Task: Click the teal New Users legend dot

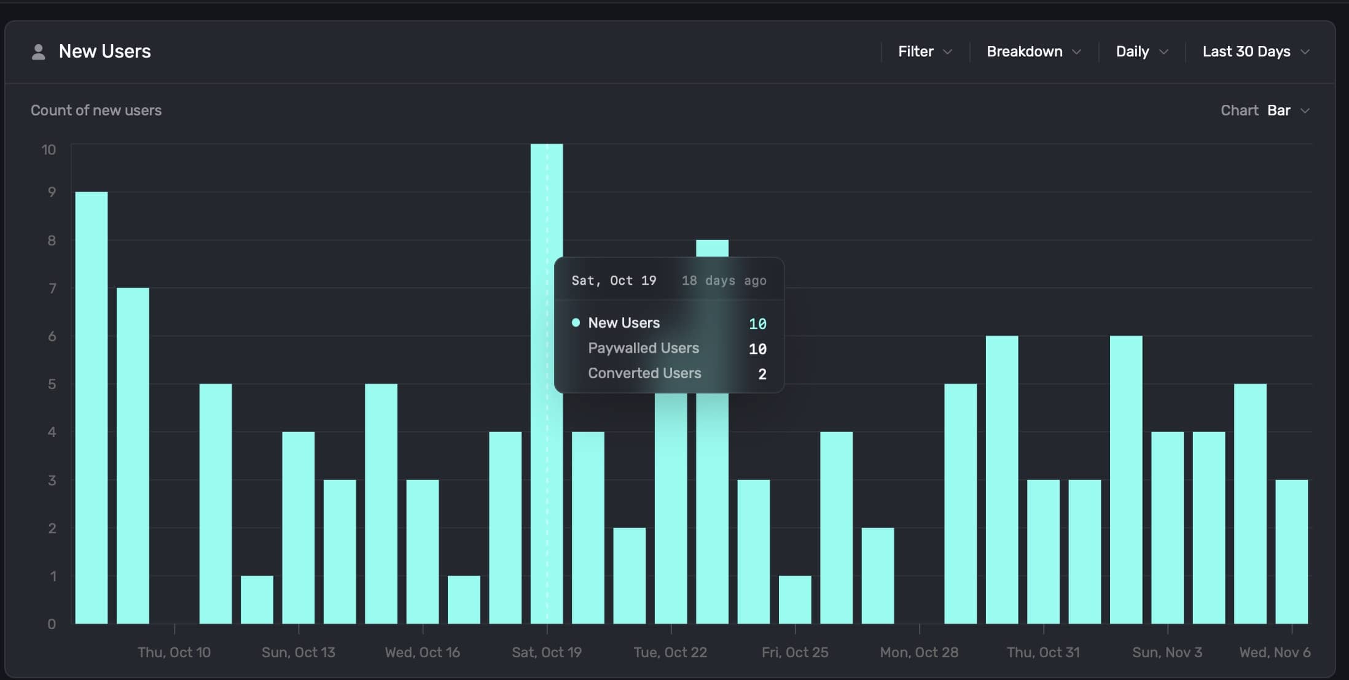Action: (x=576, y=323)
